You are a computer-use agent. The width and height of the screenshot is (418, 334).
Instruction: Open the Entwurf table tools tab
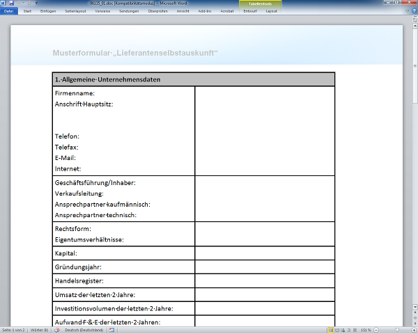(x=250, y=12)
